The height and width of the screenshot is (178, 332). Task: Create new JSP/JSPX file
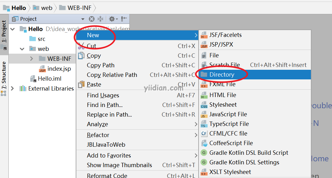click(255, 44)
